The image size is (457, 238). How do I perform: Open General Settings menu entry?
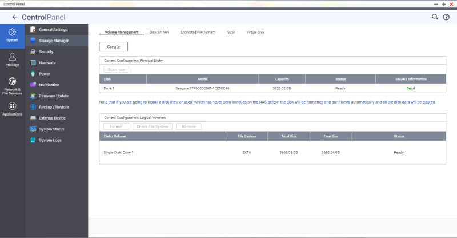pyautogui.click(x=57, y=30)
